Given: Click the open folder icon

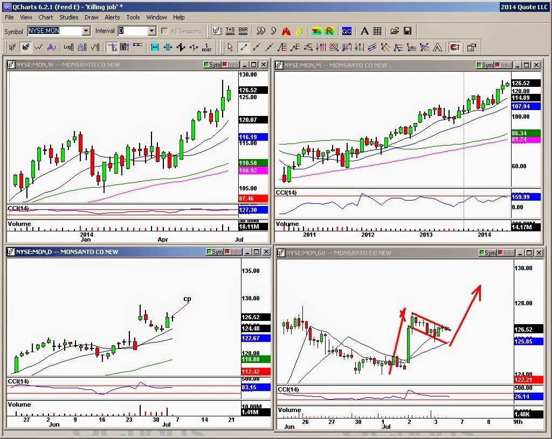Looking at the screenshot, I should click(395, 31).
